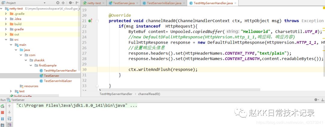The height and width of the screenshot is (127, 325).
Task: Collapse the zhaokk package
Action: click(x=26, y=60)
